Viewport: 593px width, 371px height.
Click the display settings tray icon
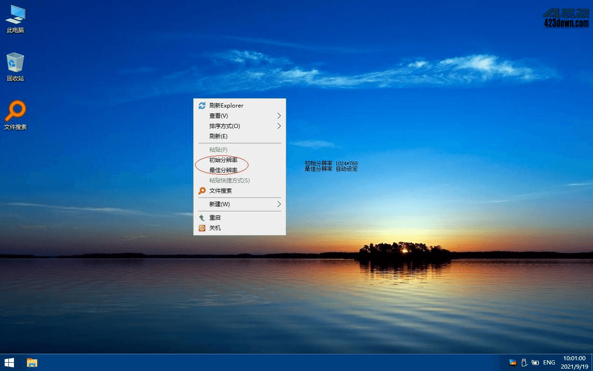pyautogui.click(x=512, y=363)
